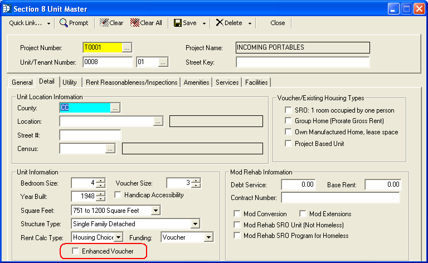428x263 pixels.
Task: Open the Location lookup ellipsis button
Action: (x=158, y=121)
